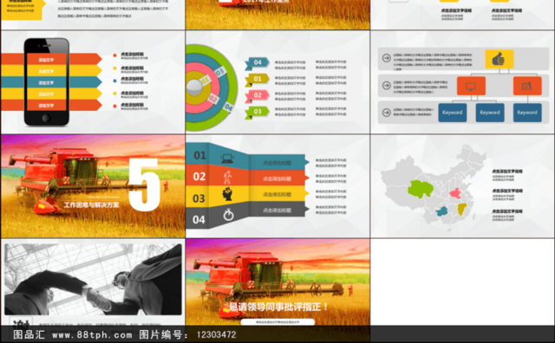The height and width of the screenshot is (343, 555).
Task: Click the teal middle band on the phone screen
Action: [46, 82]
